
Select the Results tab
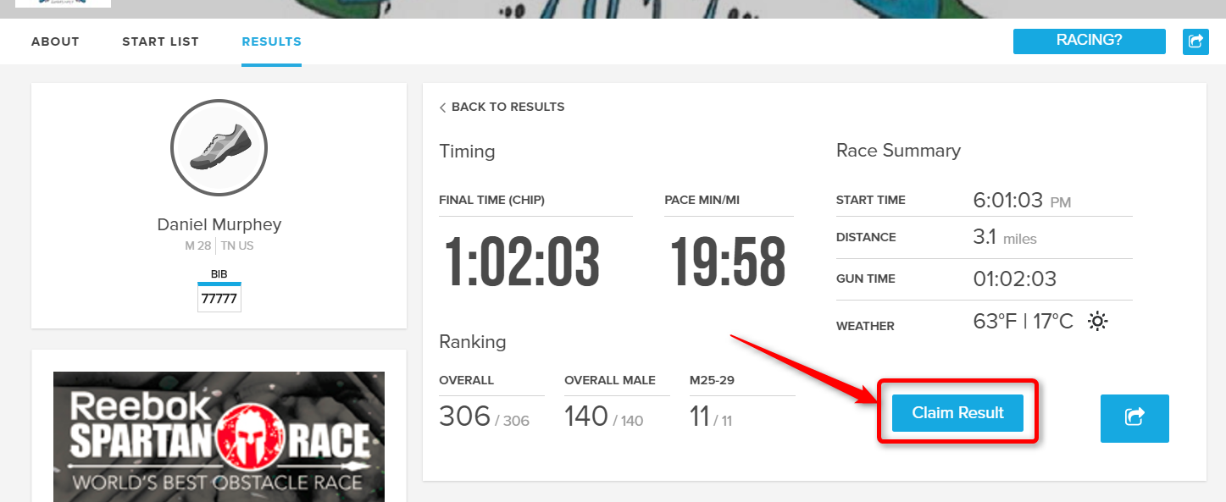point(271,41)
